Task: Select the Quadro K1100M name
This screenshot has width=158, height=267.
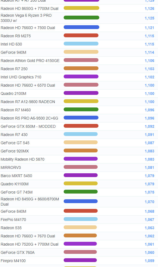Action: [15, 184]
